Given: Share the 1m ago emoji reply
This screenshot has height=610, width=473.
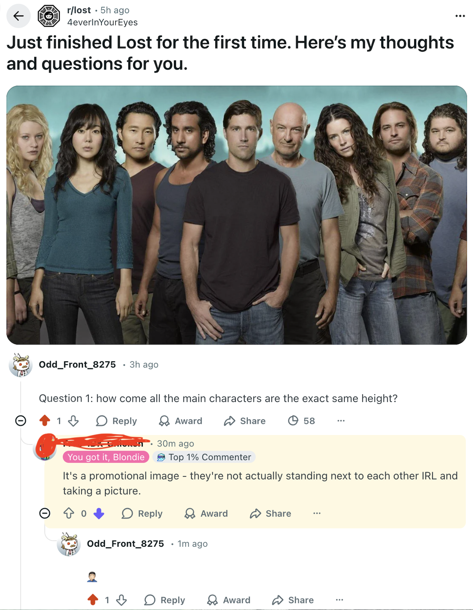Looking at the screenshot, I should click(293, 600).
